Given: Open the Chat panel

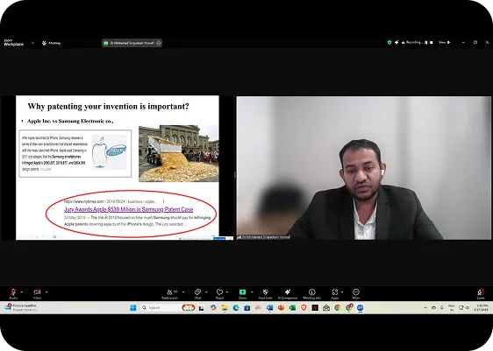Looking at the screenshot, I should coord(197,293).
